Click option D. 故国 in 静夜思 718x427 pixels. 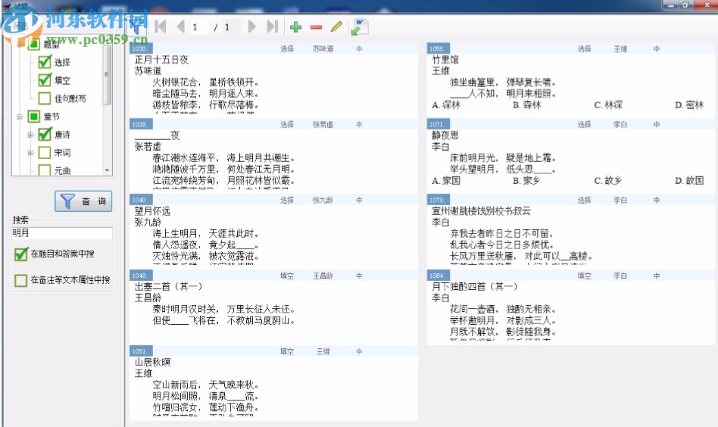click(689, 181)
